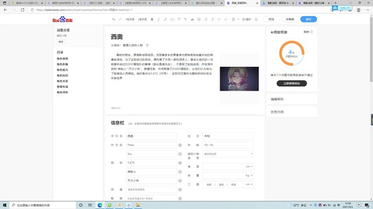This screenshot has height=209, width=373.
Task: Click the circle icon beside the 天才少年 field
Action: pos(180,181)
